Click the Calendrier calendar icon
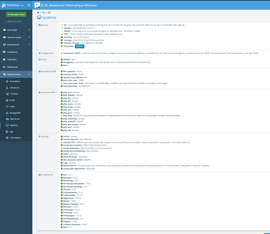Screen dimensions: 270x234 click(x=4, y=59)
